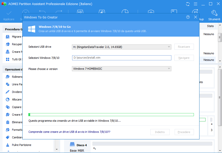Open the Windows 7 HOMEBASIC version dropdown
222x153 pixels.
(x=122, y=69)
